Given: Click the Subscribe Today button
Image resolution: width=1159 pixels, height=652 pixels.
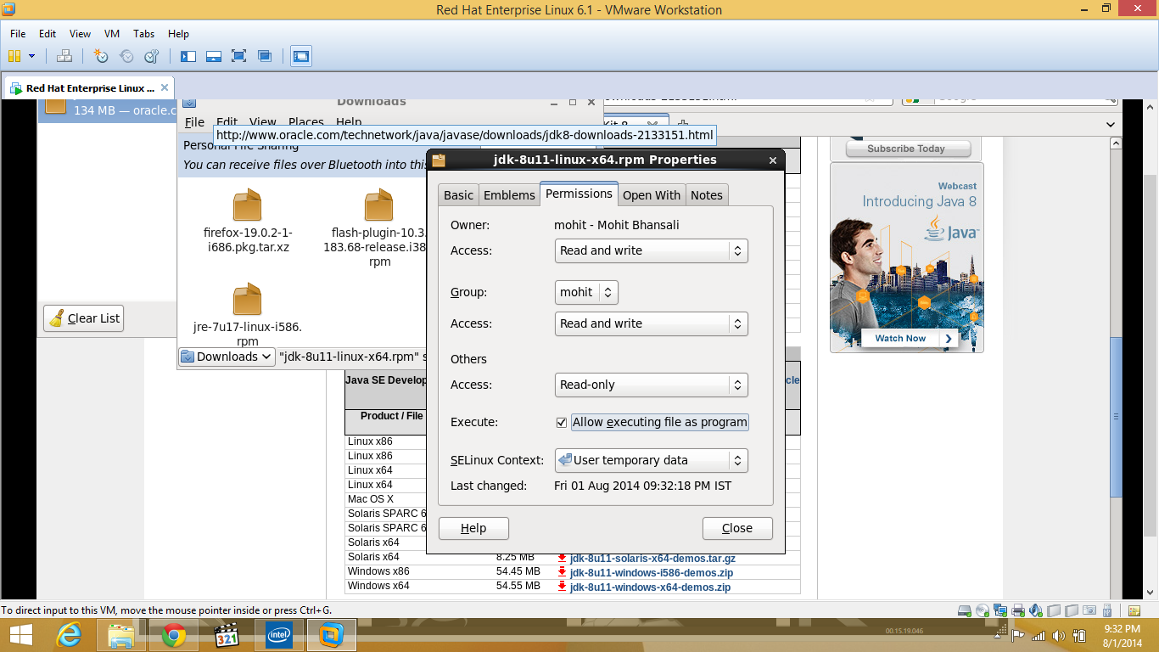Looking at the screenshot, I should click(907, 149).
